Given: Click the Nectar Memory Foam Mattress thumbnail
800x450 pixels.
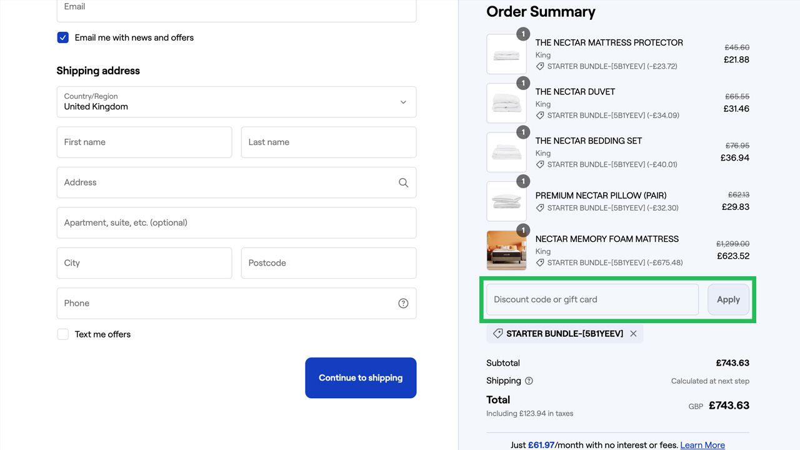Looking at the screenshot, I should 506,251.
